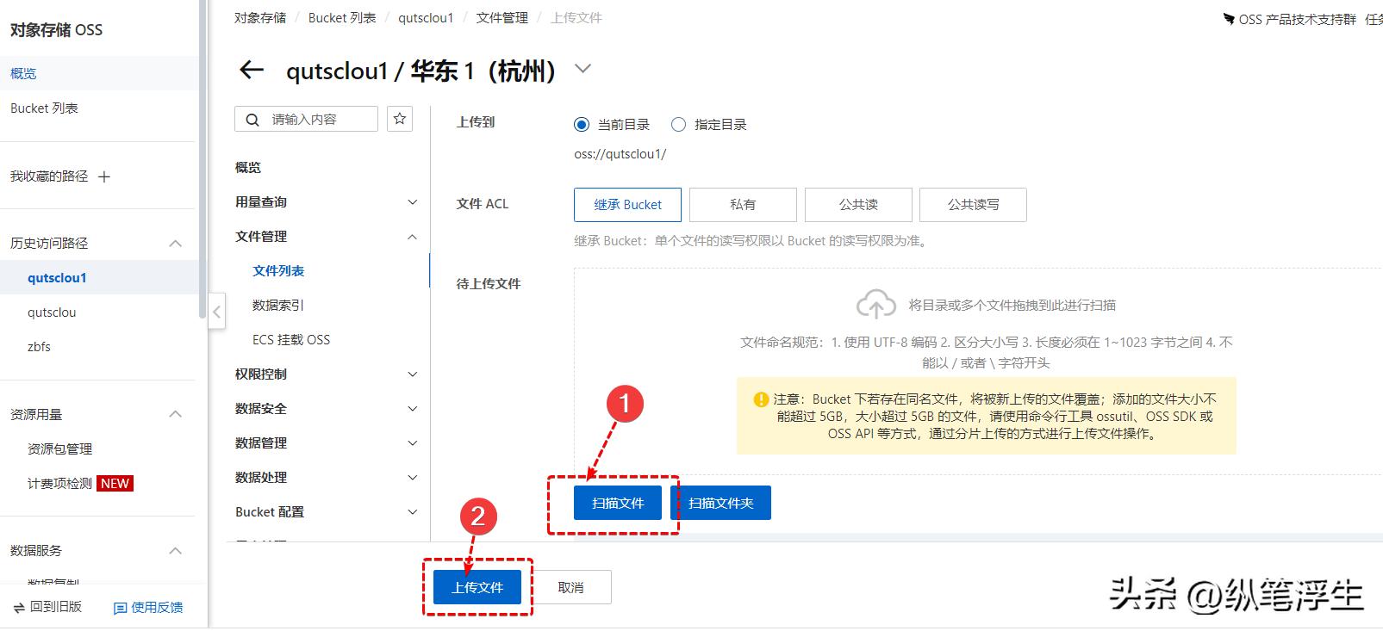
Task: Click the yellow warning icon in the notice
Action: 761,399
